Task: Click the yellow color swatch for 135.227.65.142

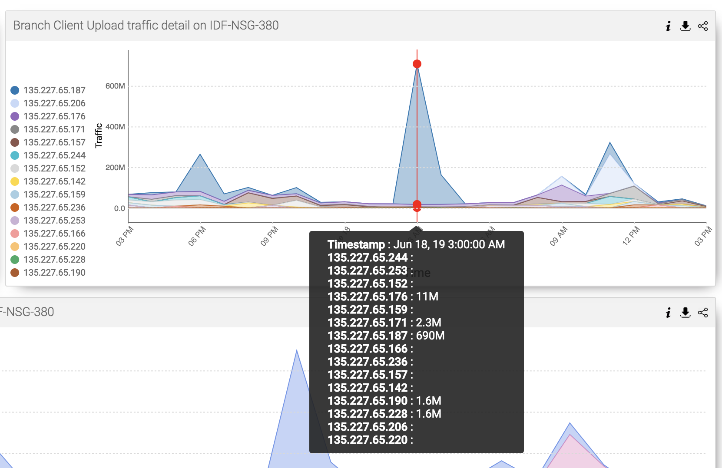Action: pyautogui.click(x=14, y=181)
